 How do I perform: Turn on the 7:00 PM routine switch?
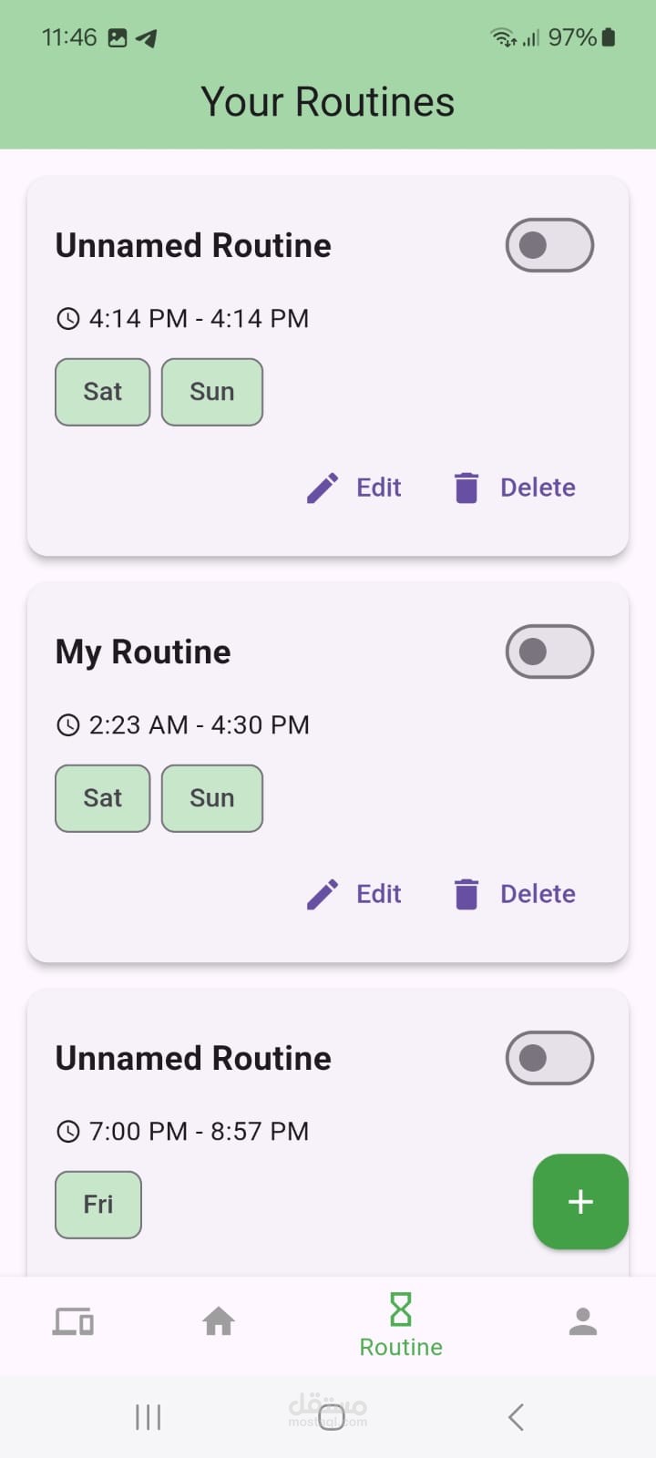(x=549, y=1058)
